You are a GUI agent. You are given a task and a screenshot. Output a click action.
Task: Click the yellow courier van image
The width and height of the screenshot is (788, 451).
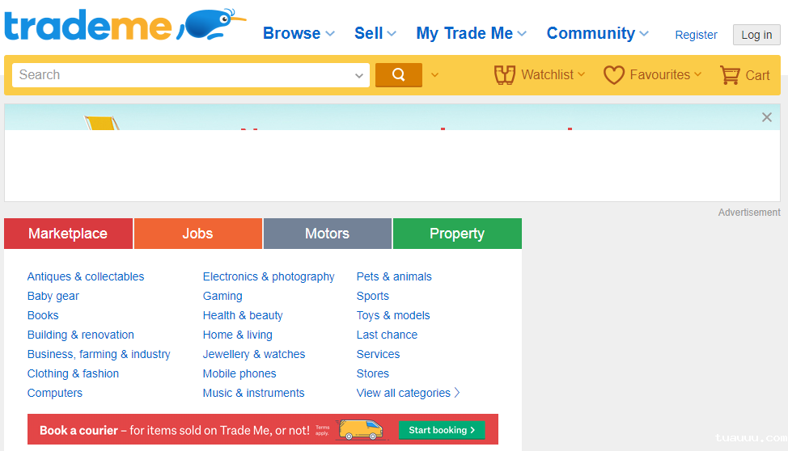click(360, 429)
